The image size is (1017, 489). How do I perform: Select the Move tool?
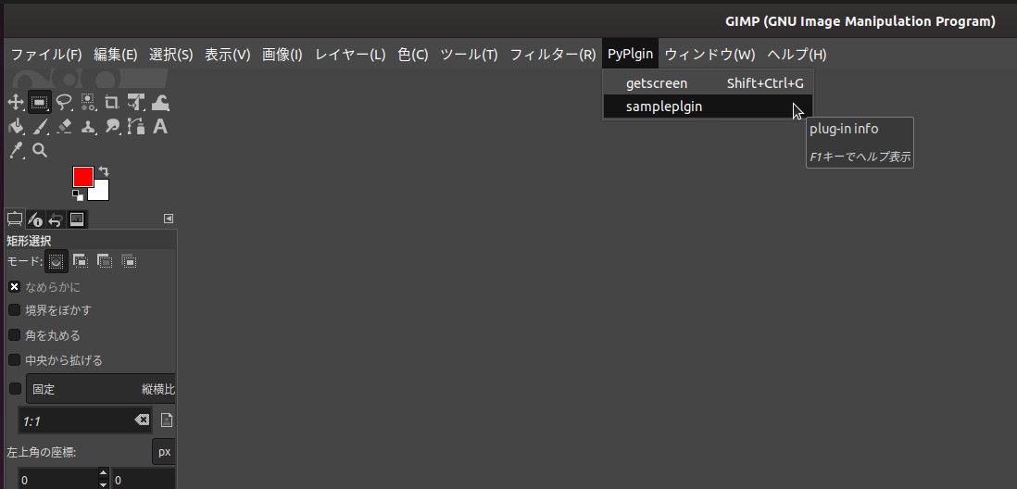(x=15, y=103)
